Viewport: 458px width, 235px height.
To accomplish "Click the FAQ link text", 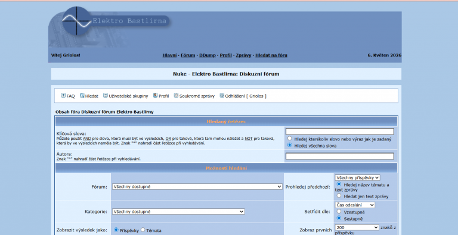I will (71, 96).
